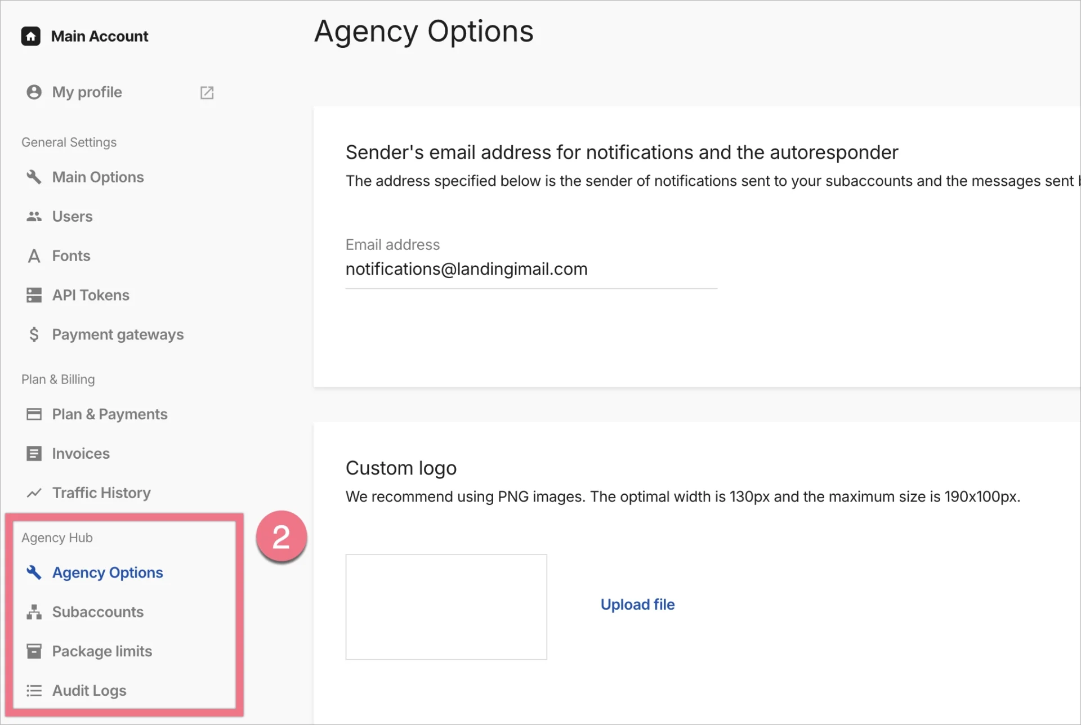Click the Subaccounts hierarchy icon
The image size is (1081, 725).
click(34, 612)
